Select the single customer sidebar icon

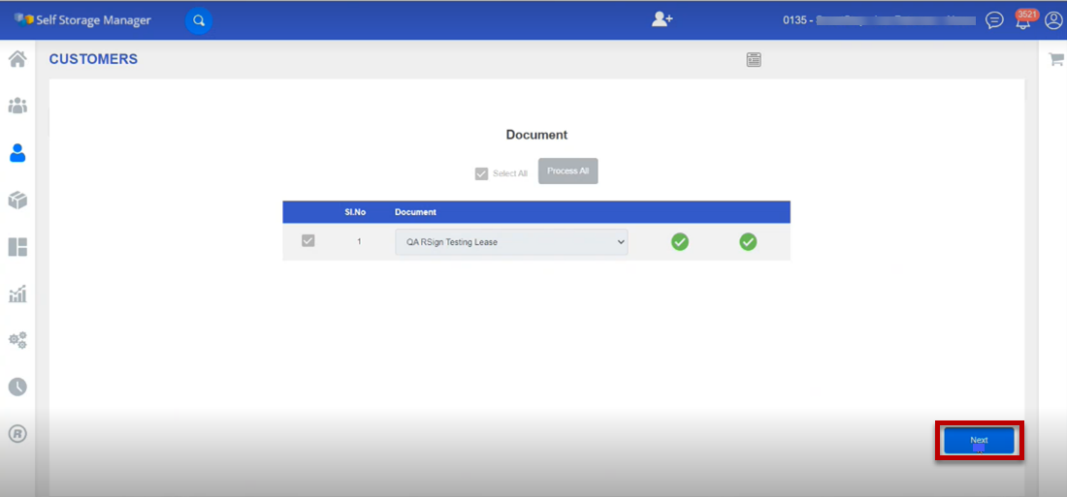click(x=17, y=153)
